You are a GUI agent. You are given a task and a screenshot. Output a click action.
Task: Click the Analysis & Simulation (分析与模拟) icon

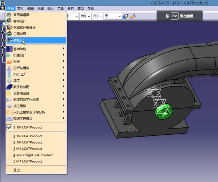point(9,68)
